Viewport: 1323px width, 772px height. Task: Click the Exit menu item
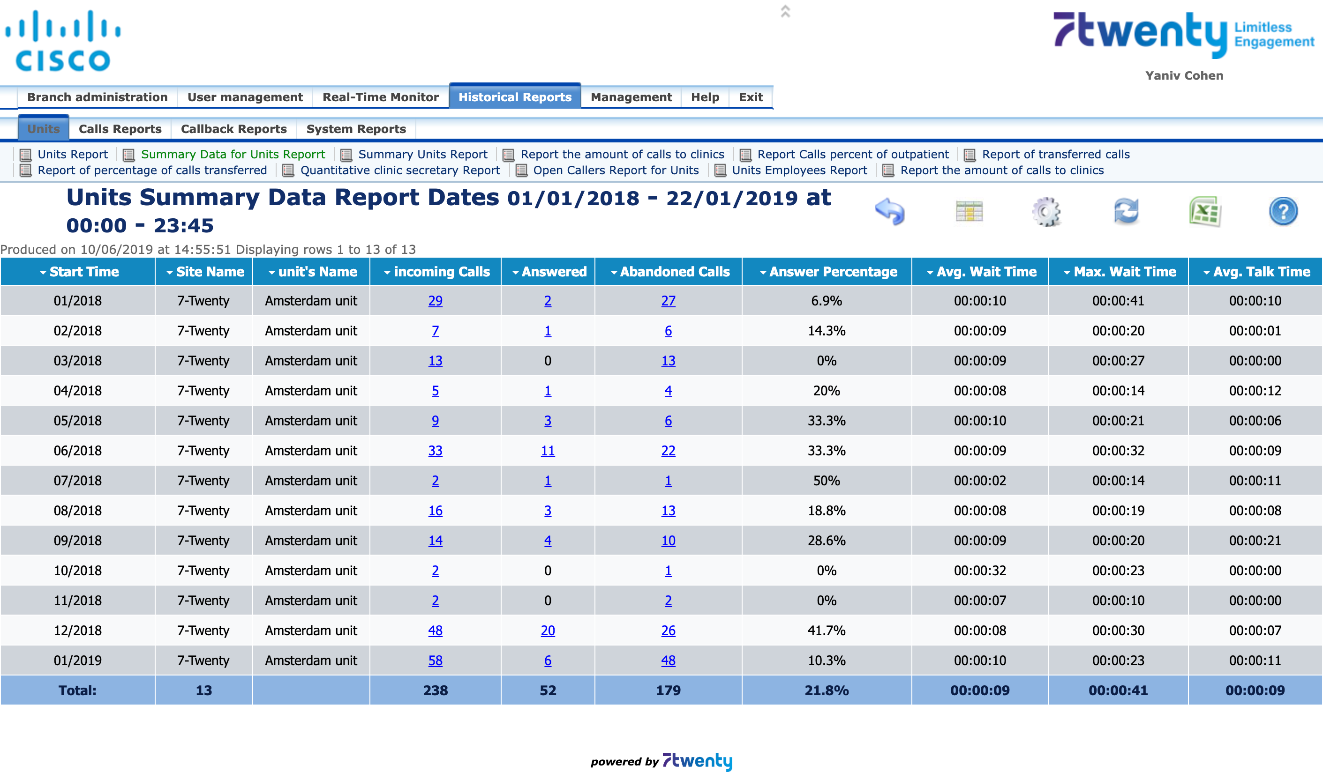point(750,97)
